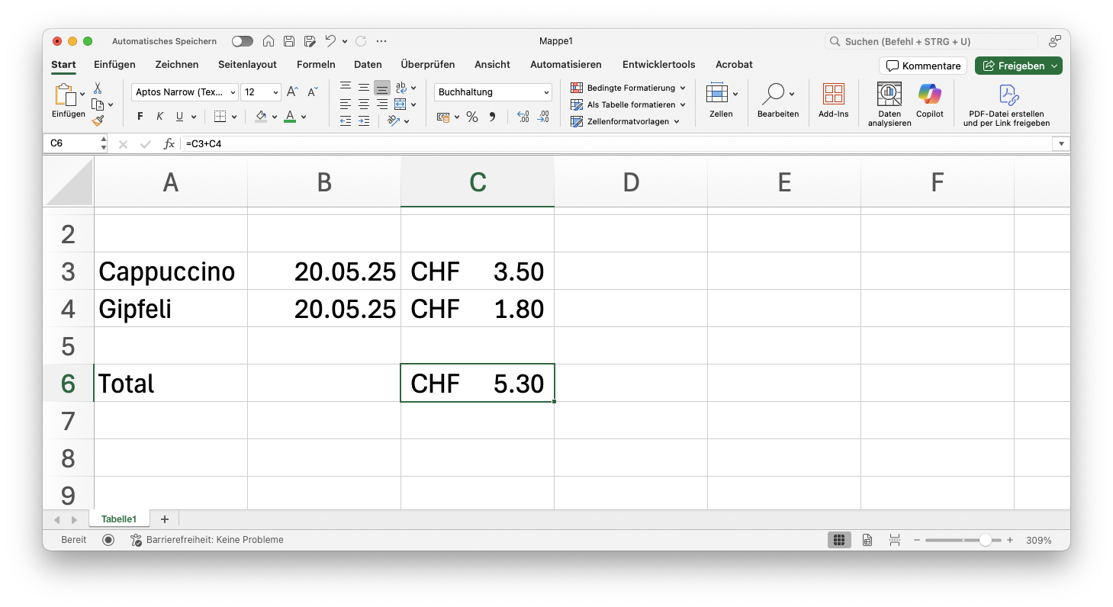The width and height of the screenshot is (1113, 607).
Task: Toggle Automatisches Speichern switch
Action: [x=243, y=41]
